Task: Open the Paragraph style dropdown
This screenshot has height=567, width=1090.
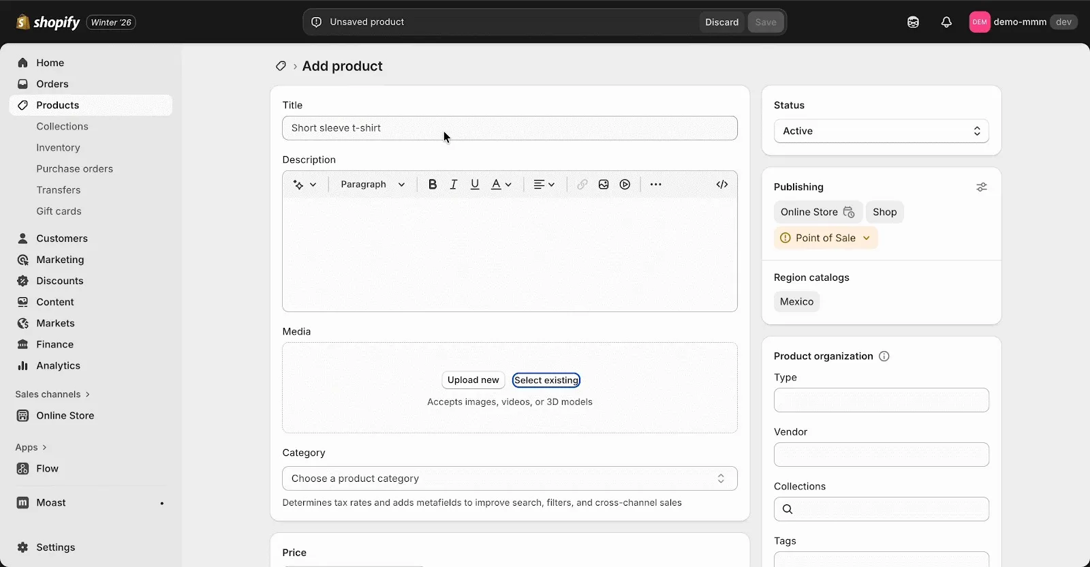Action: pos(373,185)
